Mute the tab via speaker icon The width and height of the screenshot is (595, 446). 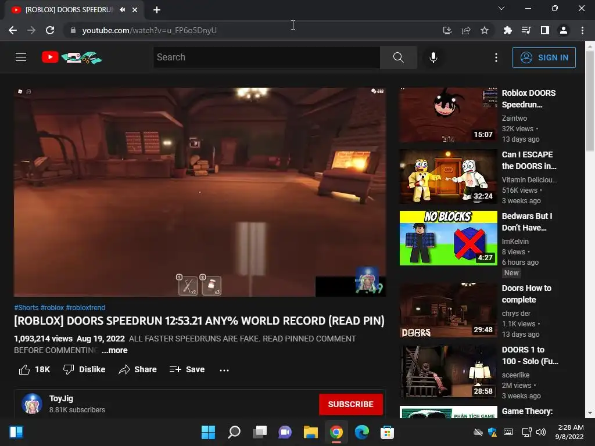point(122,10)
